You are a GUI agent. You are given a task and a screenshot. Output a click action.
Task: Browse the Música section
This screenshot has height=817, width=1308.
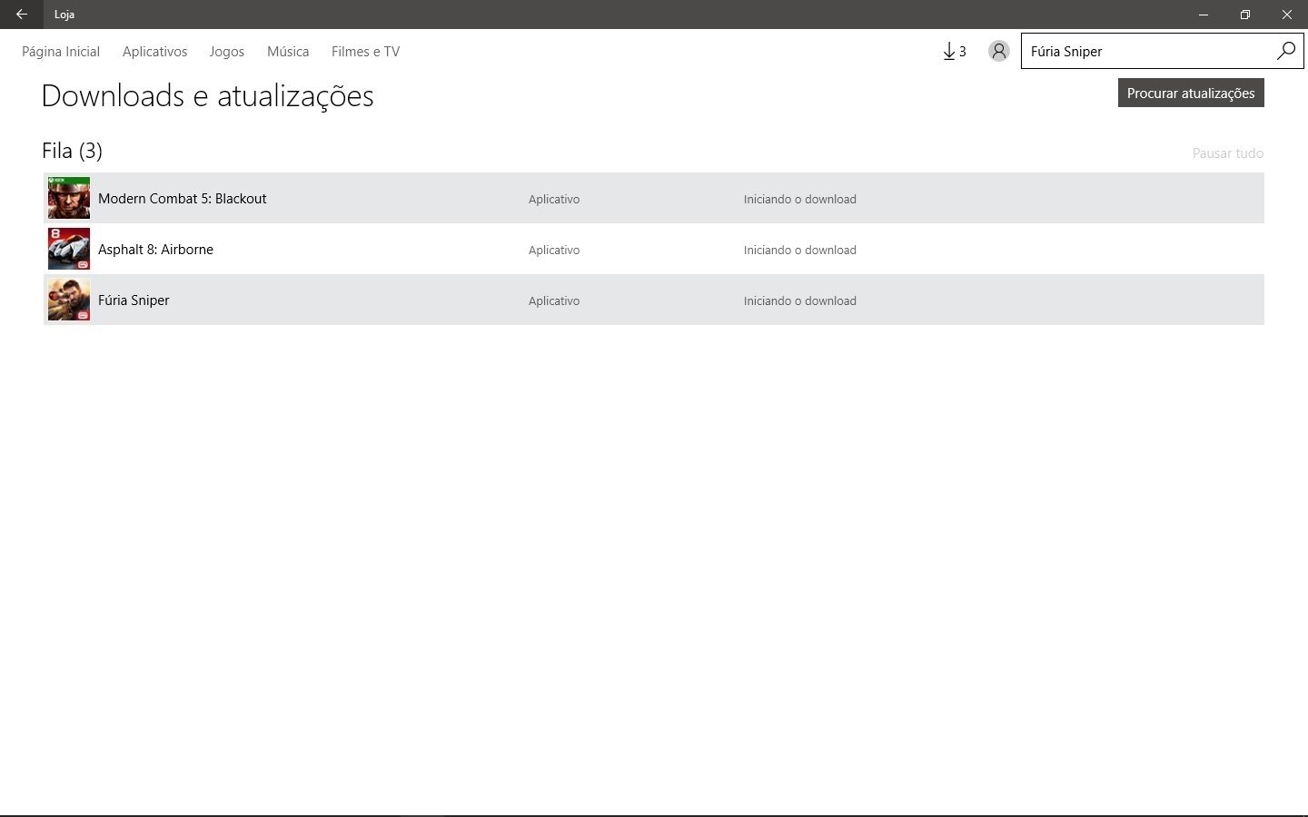point(288,52)
